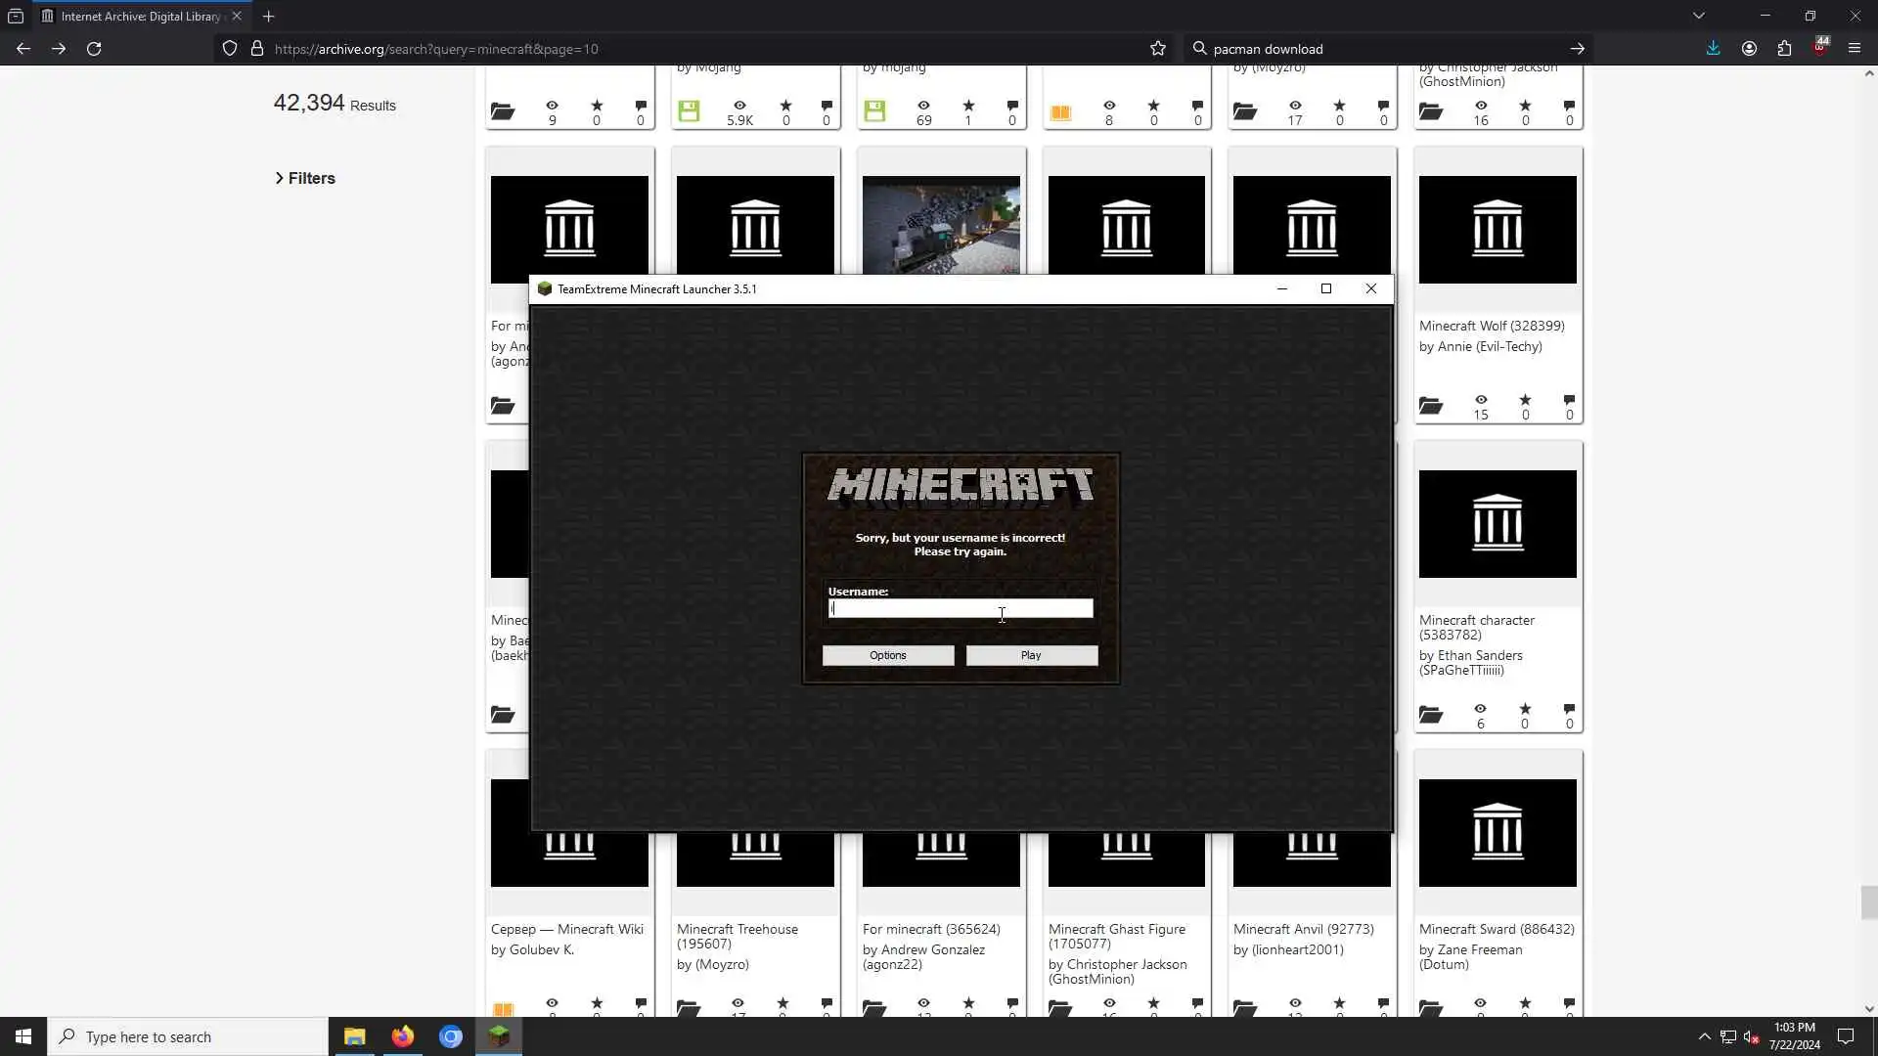The width and height of the screenshot is (1878, 1056).
Task: Bookmark this page with the star icon
Action: click(x=1158, y=49)
